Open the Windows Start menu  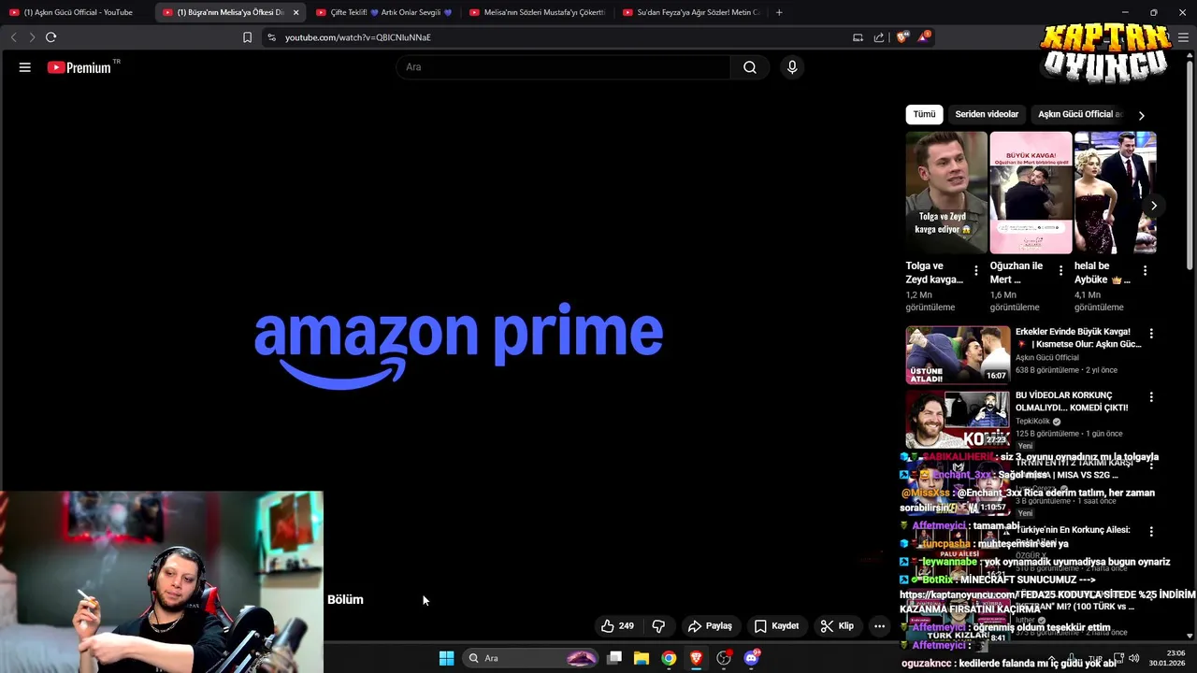446,658
